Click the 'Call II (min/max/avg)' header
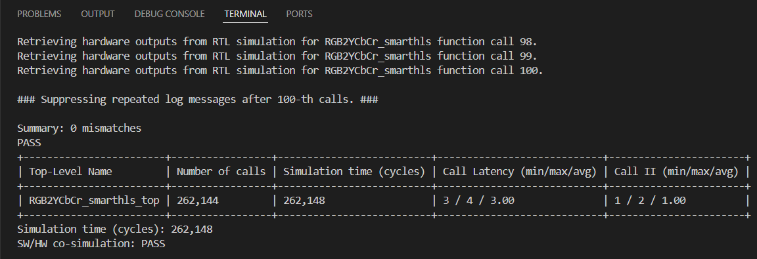757x259 pixels. (x=676, y=171)
